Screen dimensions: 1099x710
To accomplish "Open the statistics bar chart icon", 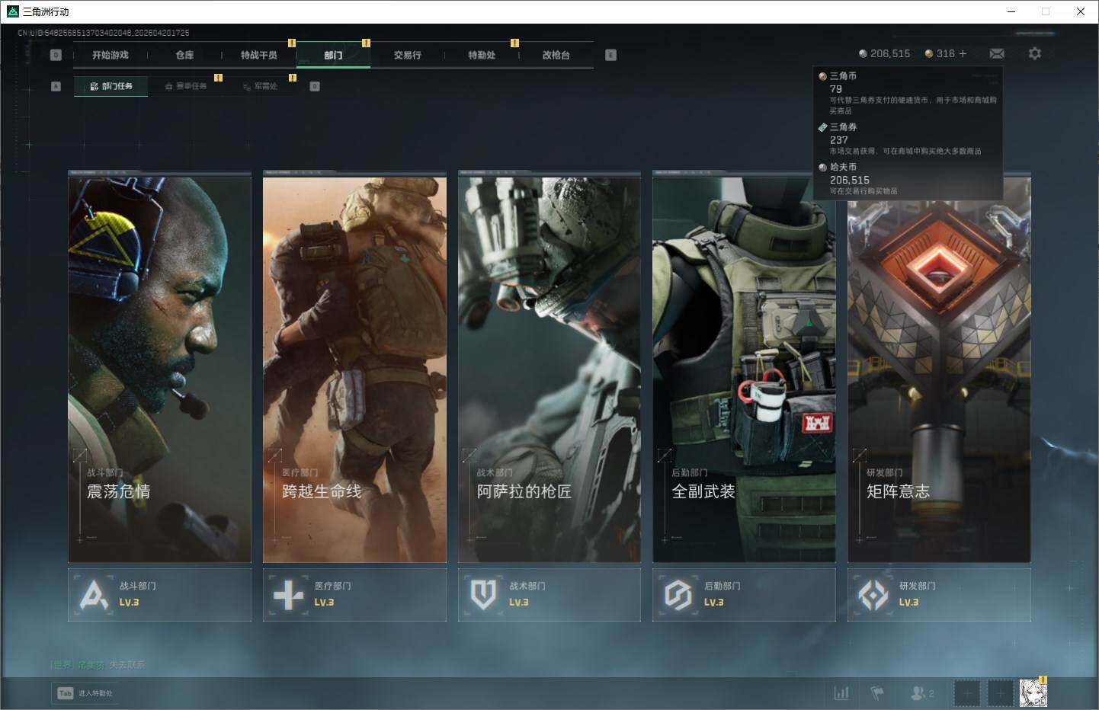I will point(841,692).
